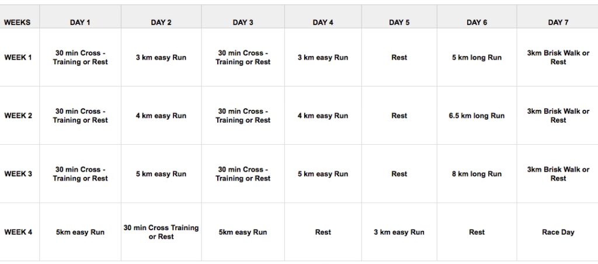Click the Race Day cell
The image size is (598, 264).
(x=558, y=232)
